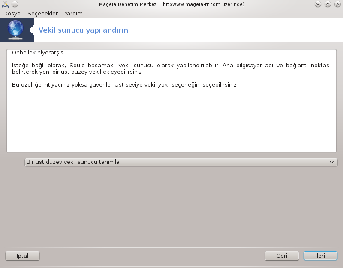Click the İptal button
Screen dimensions: 343x268
(23, 256)
